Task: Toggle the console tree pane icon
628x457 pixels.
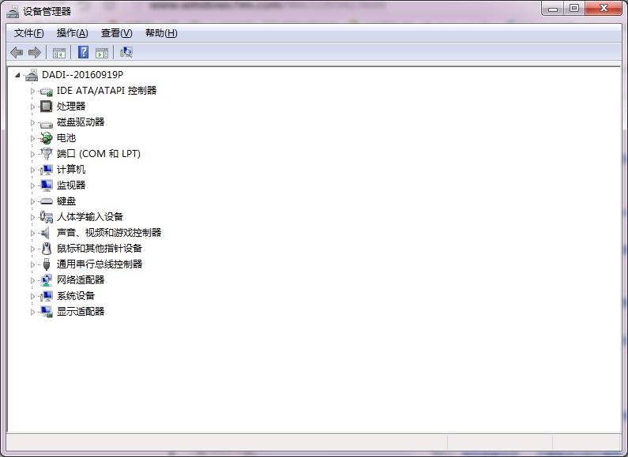Action: coord(59,53)
